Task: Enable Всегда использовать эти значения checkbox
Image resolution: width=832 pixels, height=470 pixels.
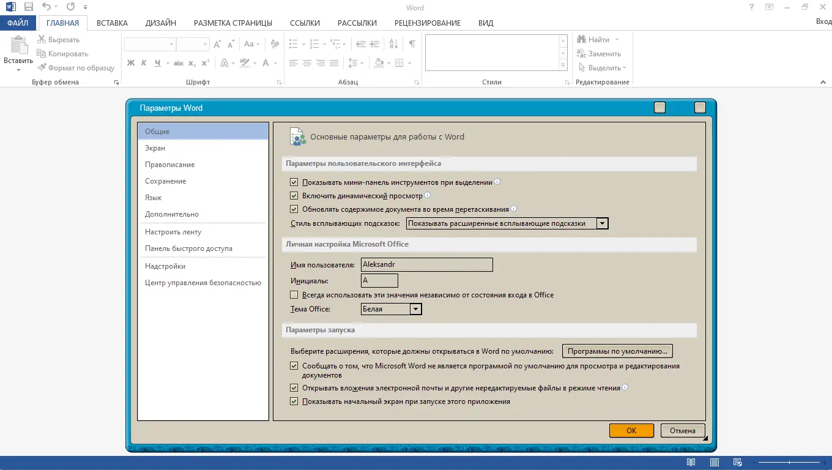Action: (294, 294)
